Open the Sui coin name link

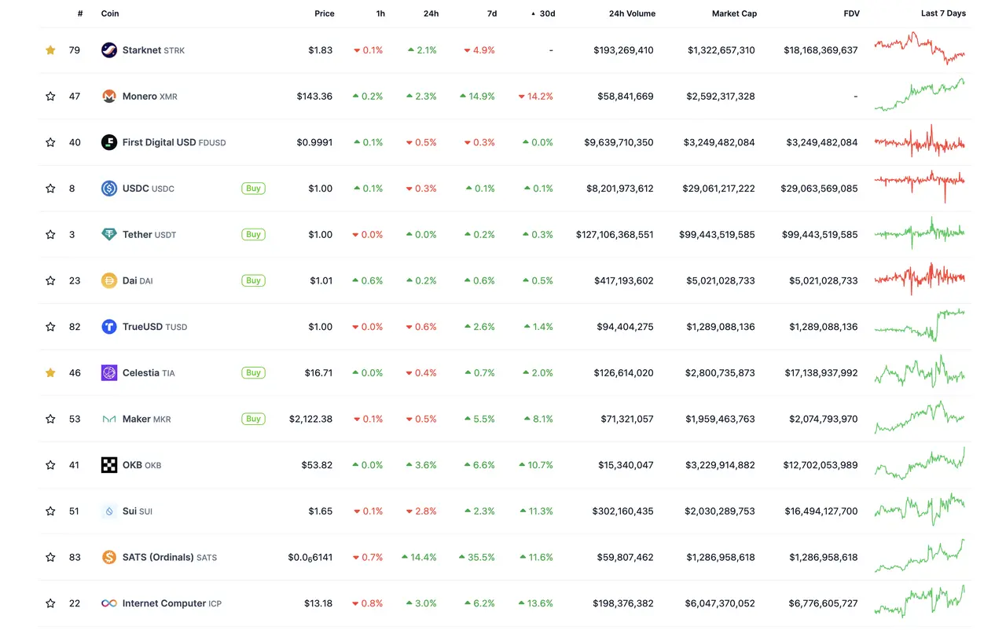[x=130, y=511]
